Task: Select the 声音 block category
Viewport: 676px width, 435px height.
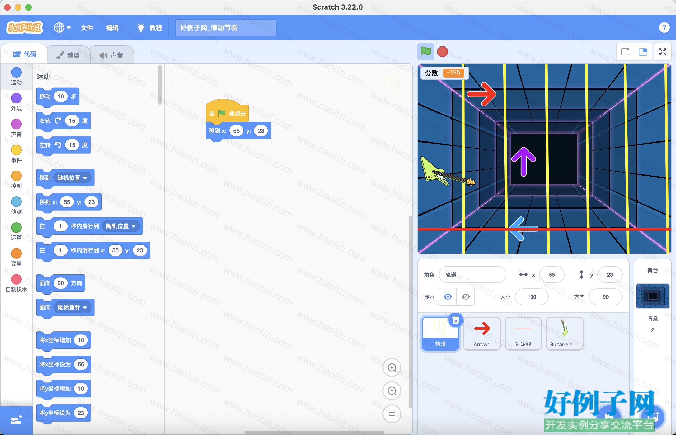Action: pos(16,128)
